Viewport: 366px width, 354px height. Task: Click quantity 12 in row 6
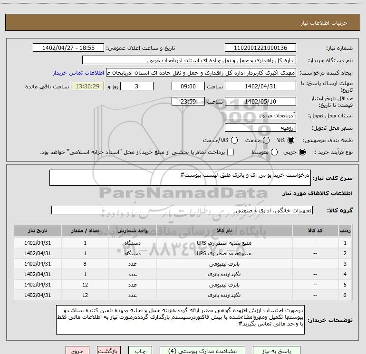click(85, 295)
